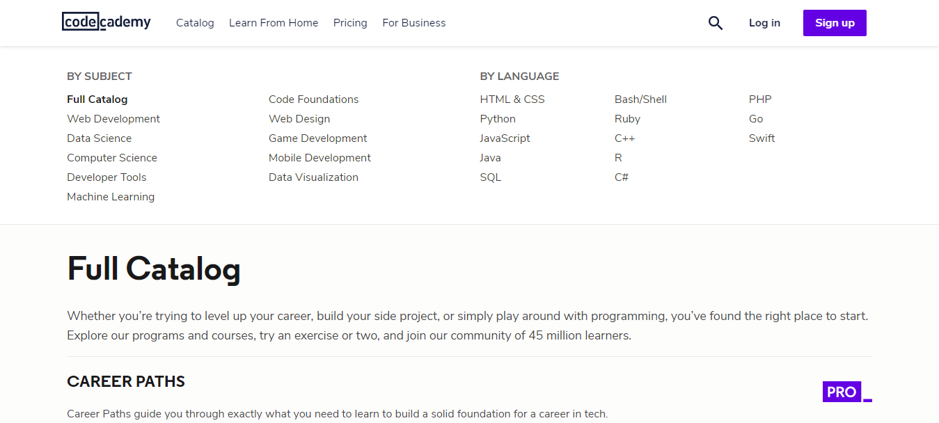Screen dimensions: 939x423
Task: Select Learn From Home in navigation
Action: [274, 23]
